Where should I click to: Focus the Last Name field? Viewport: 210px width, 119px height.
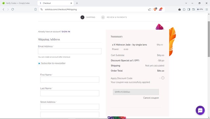[70, 93]
